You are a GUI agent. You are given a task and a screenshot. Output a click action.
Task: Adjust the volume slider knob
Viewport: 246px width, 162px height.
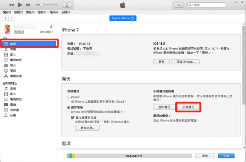coord(42,5)
